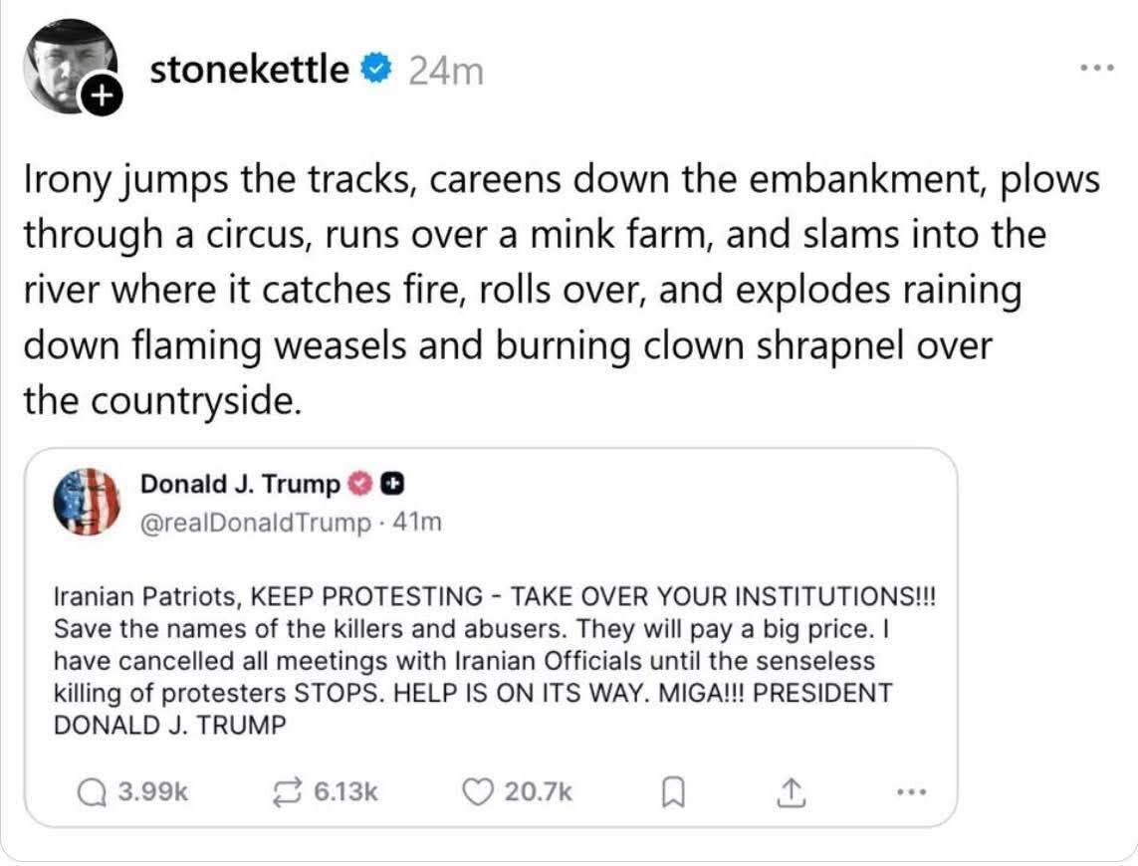The width and height of the screenshot is (1138, 866).
Task: Click the black plus badge beside Trump's name
Action: 392,485
